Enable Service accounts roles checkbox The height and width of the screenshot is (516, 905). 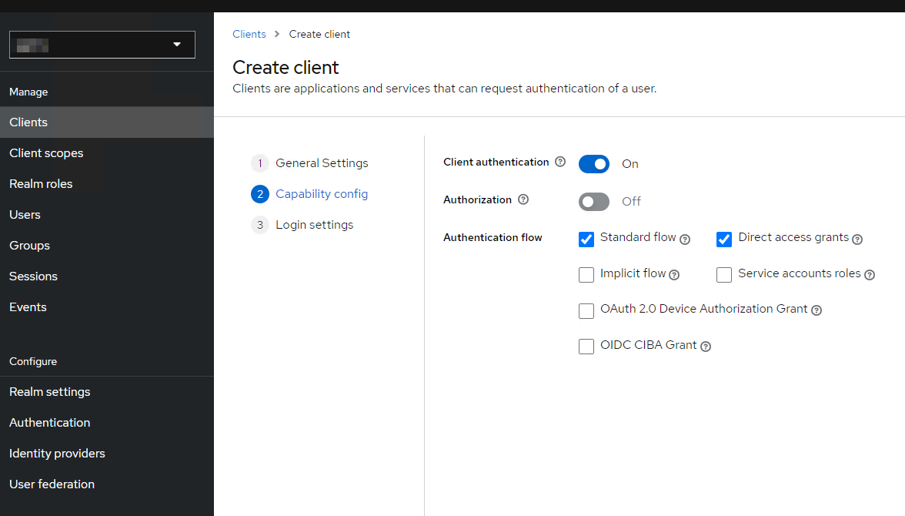[x=724, y=275]
